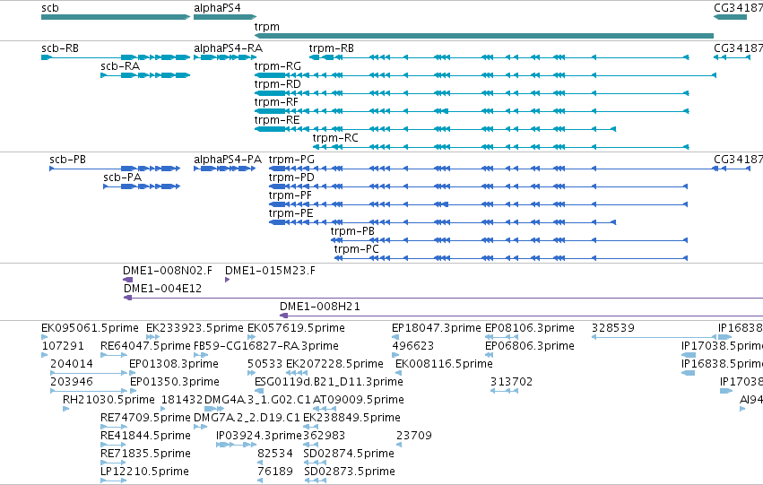Screen dimensions: 763x485
Task: Select the FB59-CG16827-RA.3prime label
Action: (266, 346)
